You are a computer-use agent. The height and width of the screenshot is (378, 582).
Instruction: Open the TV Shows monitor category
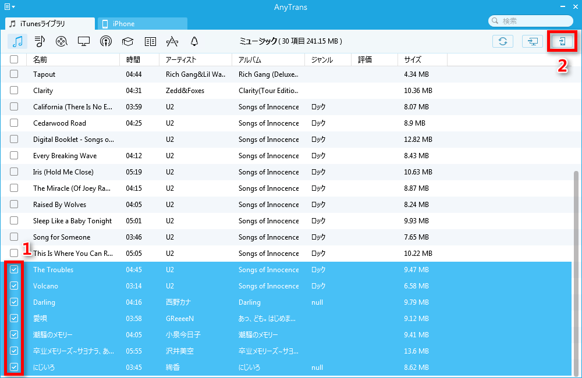(x=83, y=41)
